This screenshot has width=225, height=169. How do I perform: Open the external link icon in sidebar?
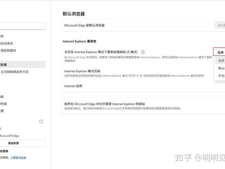click(x=41, y=121)
